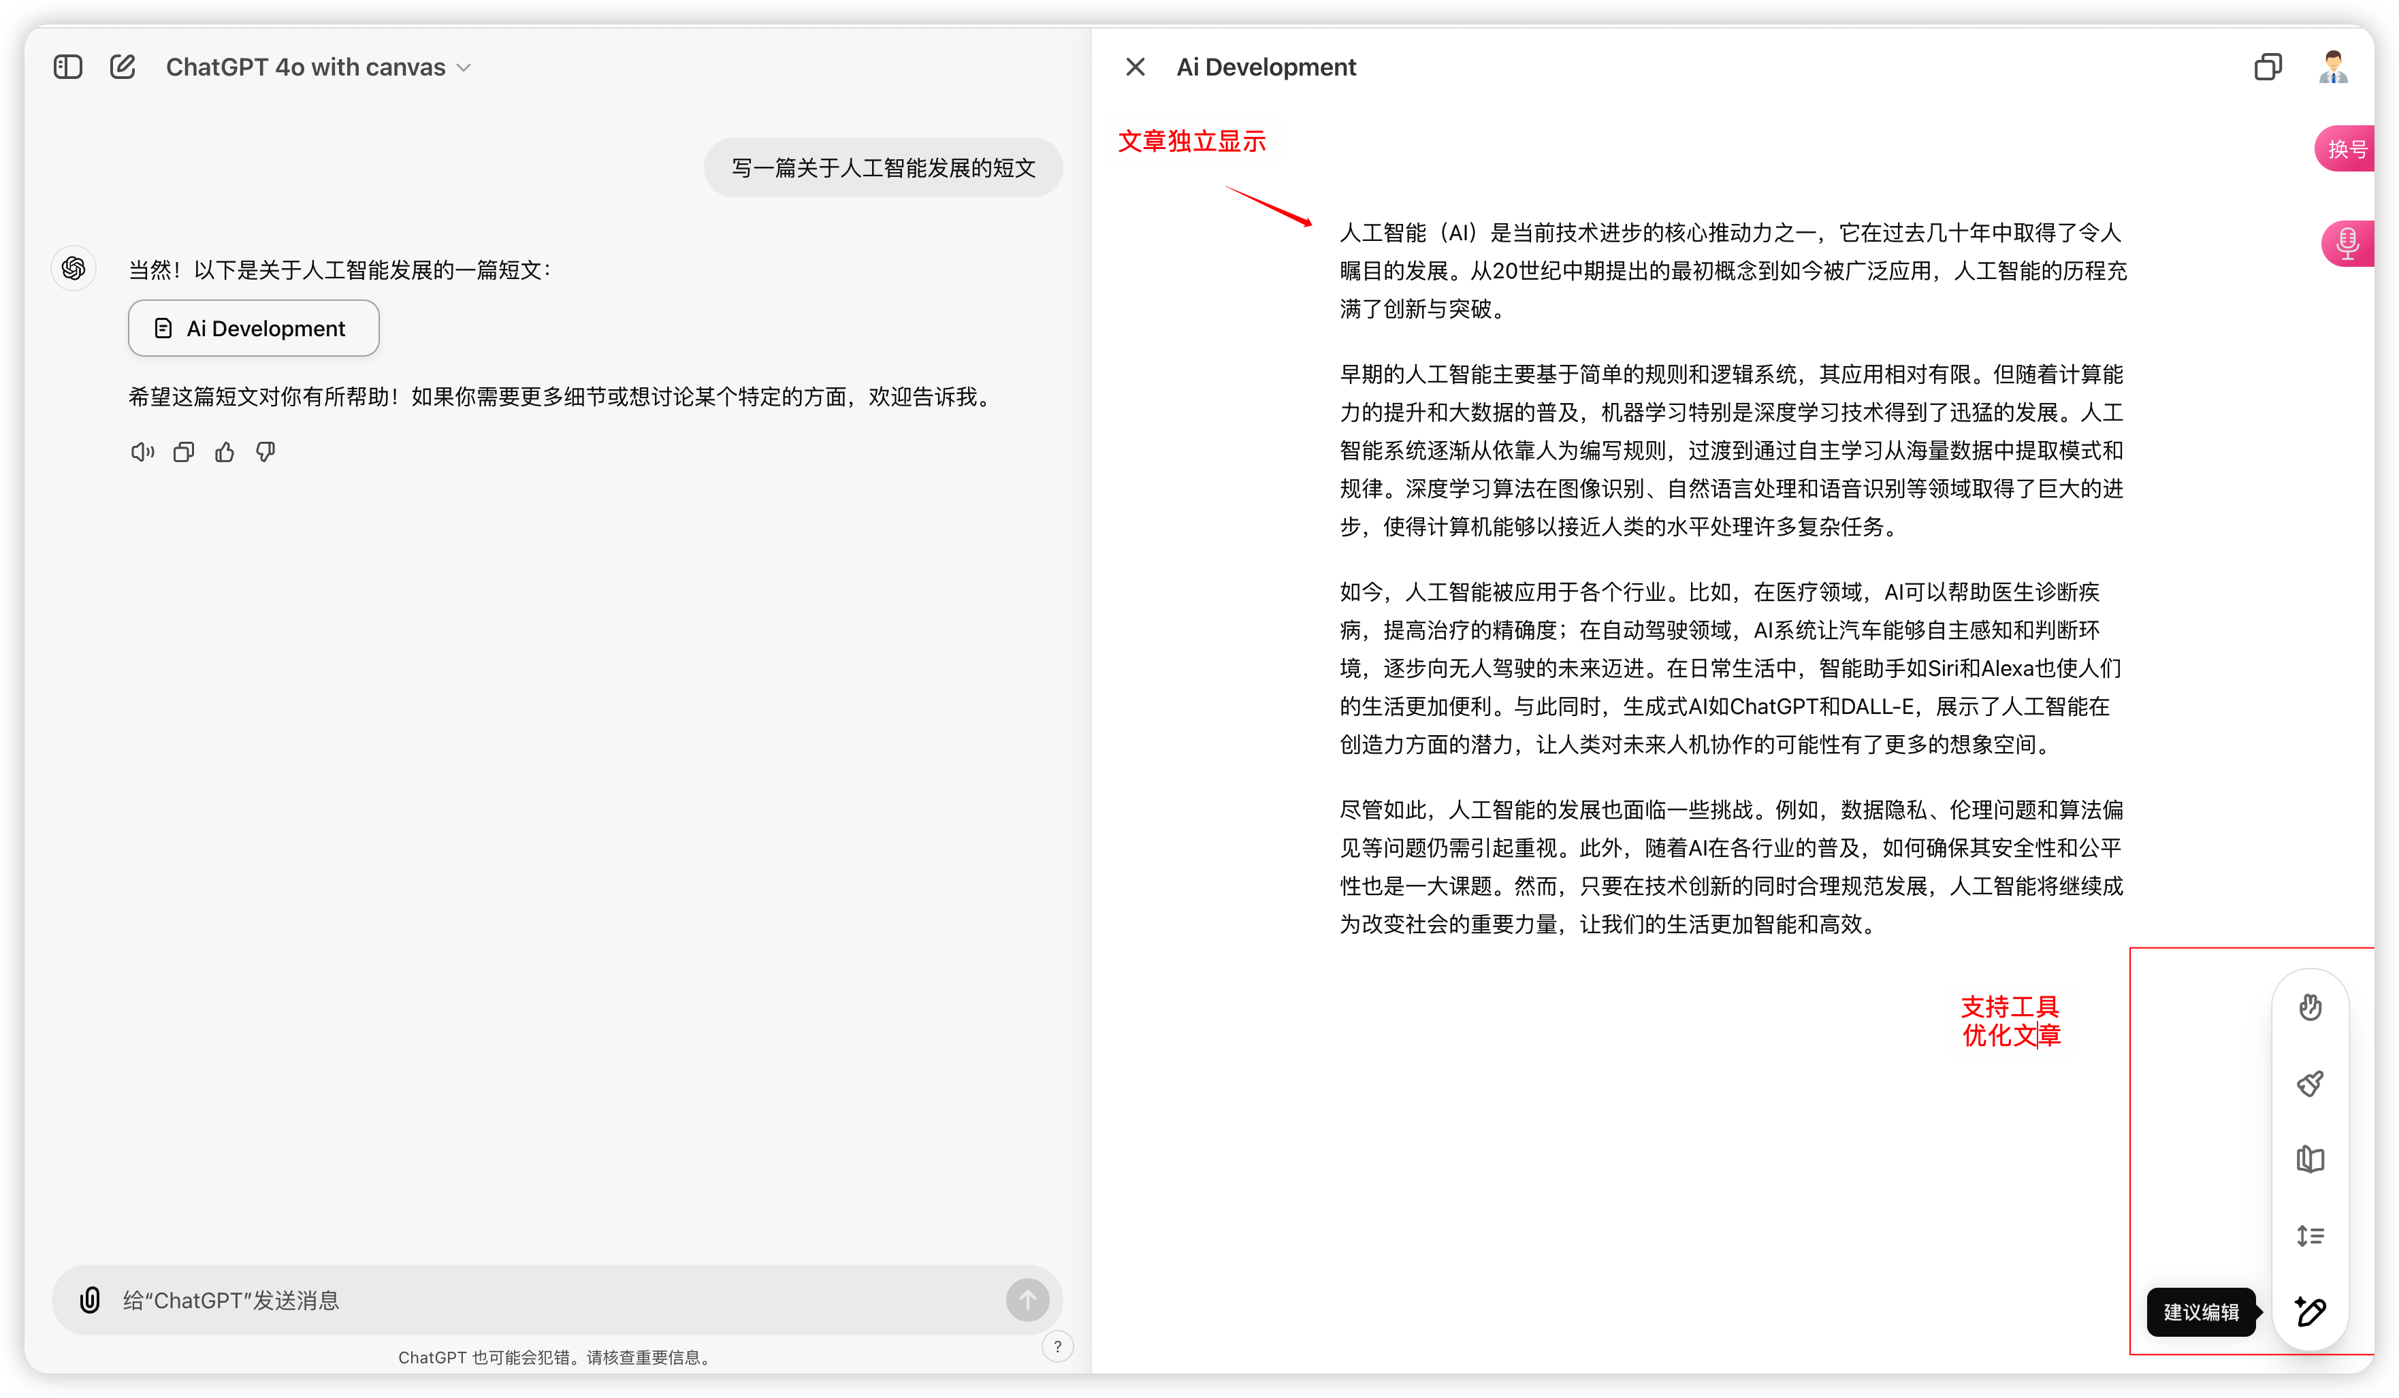
Task: Close the Ai Development canvas
Action: click(1135, 67)
